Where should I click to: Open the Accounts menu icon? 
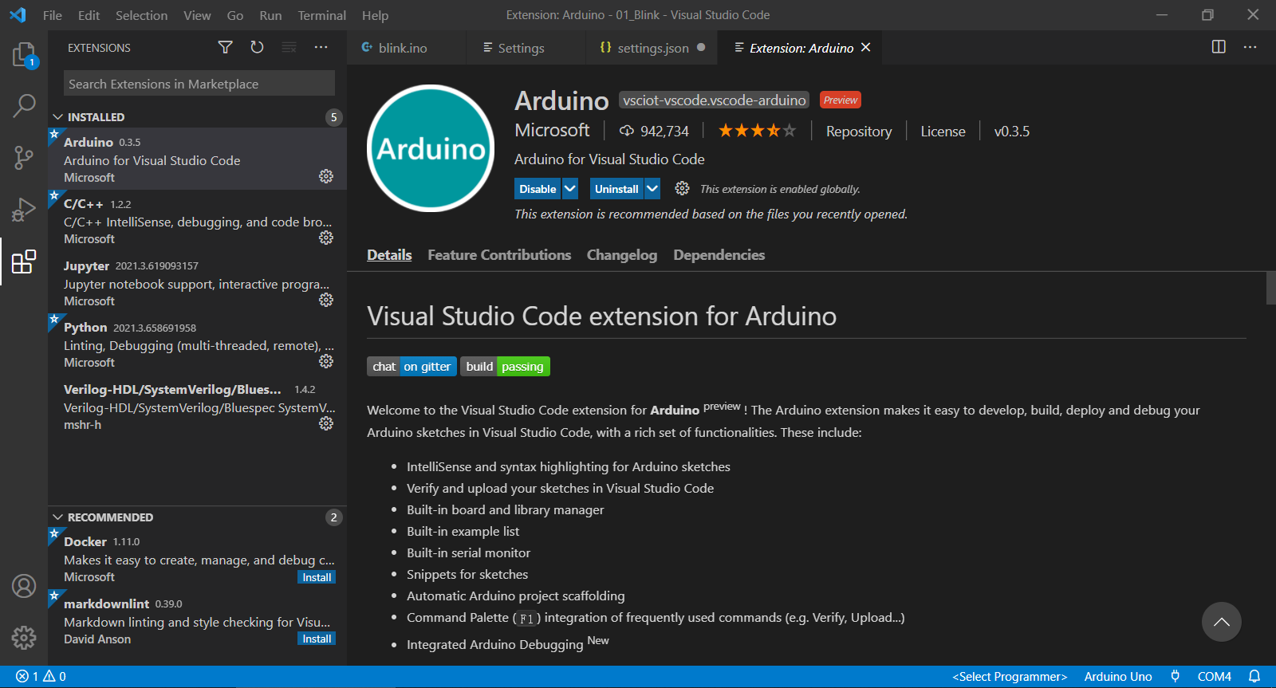click(24, 586)
